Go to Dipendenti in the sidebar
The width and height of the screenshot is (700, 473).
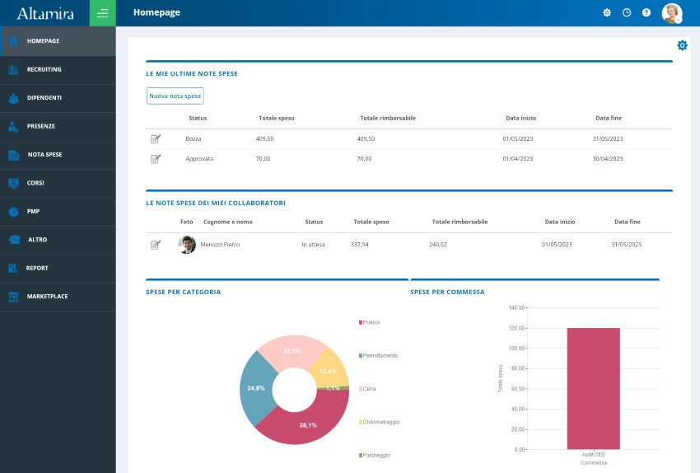click(44, 98)
